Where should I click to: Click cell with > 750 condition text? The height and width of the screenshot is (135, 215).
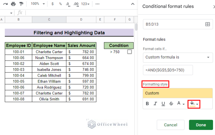[115, 52]
